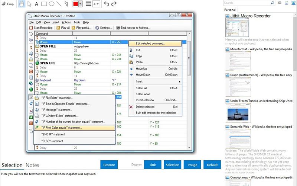Choose Edit selected command... in context menu
Viewport: 297px width, 186px height.
pos(155,44)
